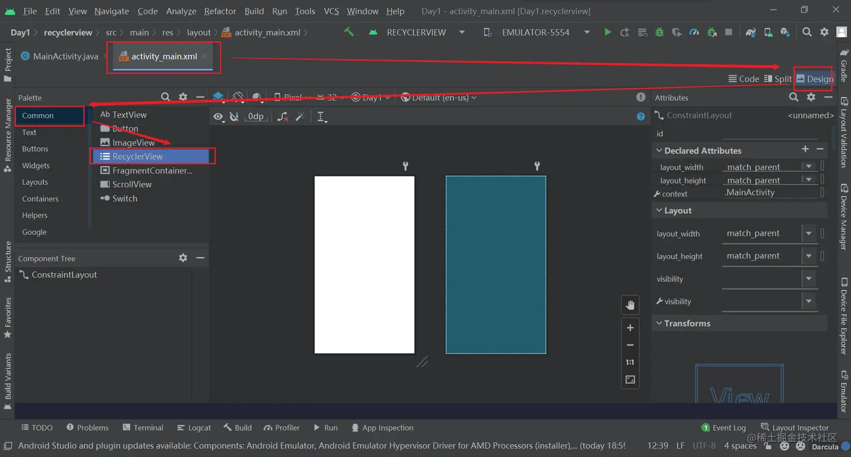Open the Profiler tool window
Image resolution: width=851 pixels, height=457 pixels.
(281, 428)
